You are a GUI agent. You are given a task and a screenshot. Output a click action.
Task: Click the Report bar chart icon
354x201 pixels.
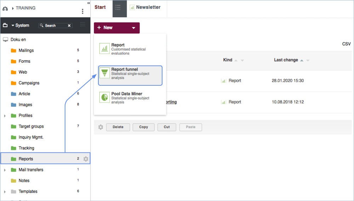point(104,49)
